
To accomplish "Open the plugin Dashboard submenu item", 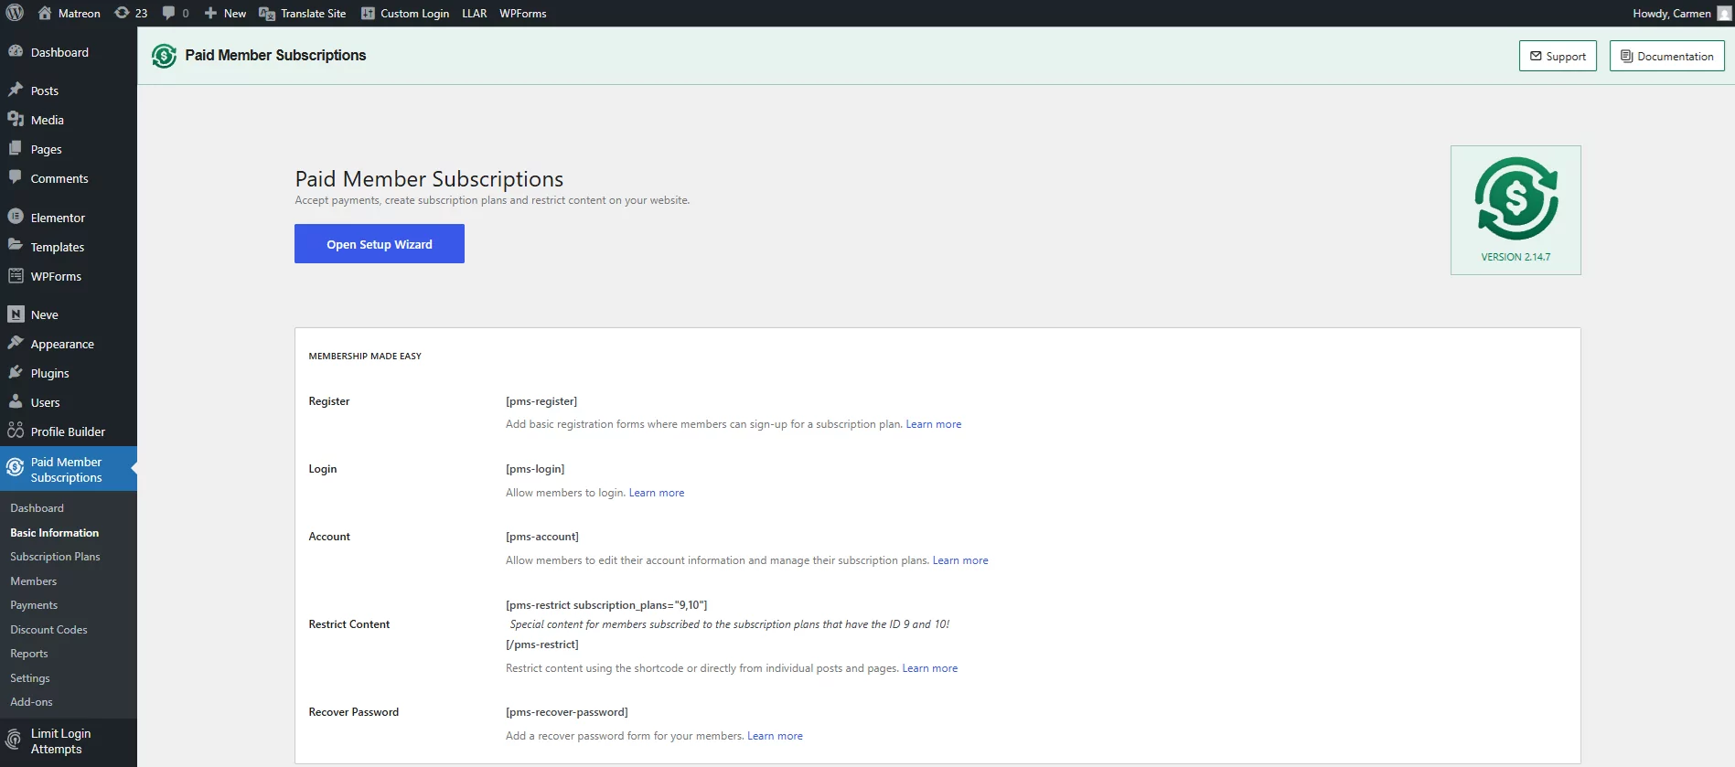I will pyautogui.click(x=37, y=507).
